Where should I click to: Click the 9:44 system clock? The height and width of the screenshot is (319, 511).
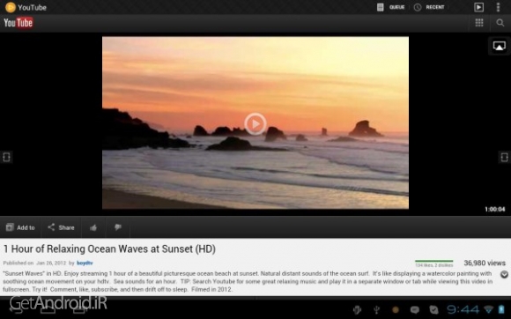pyautogui.click(x=463, y=309)
